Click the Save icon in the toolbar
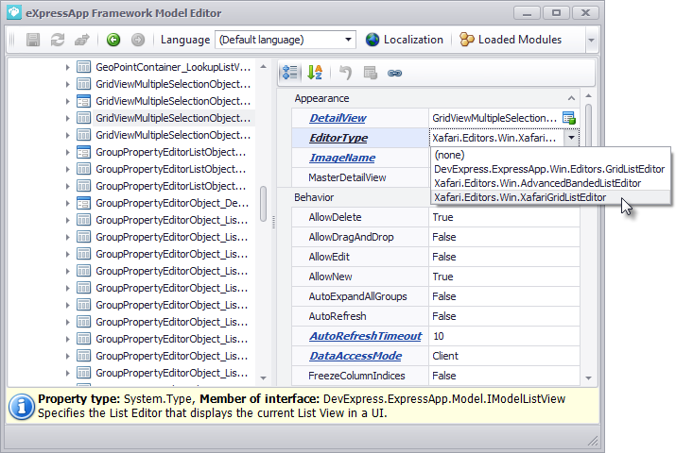Screen dimensions: 676x453 (33, 40)
